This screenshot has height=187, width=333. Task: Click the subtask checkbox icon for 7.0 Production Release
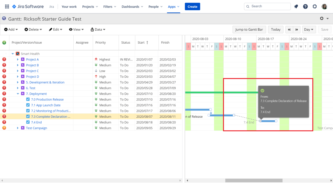click(28, 99)
